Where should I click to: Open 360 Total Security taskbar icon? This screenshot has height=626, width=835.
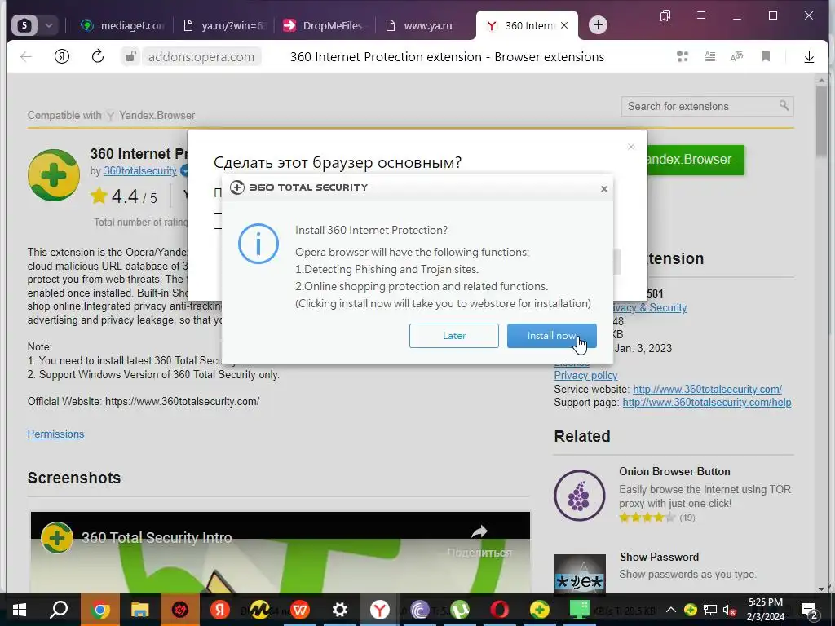(x=540, y=610)
